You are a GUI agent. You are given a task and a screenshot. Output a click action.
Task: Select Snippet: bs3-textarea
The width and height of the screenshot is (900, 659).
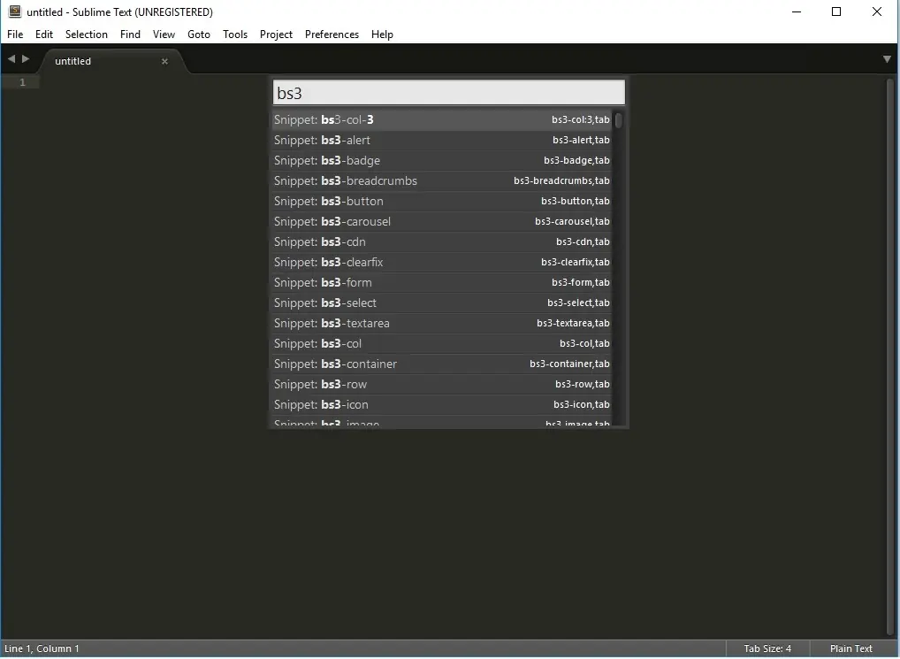click(x=442, y=324)
